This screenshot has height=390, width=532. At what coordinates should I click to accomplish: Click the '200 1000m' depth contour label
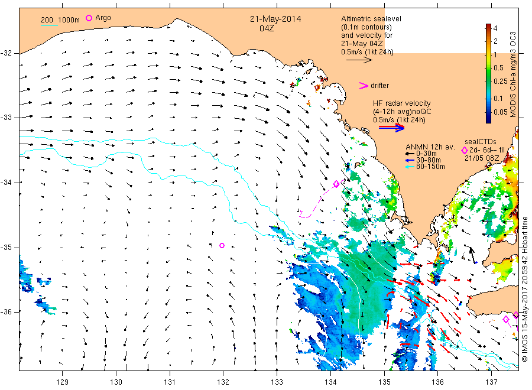[x=60, y=20]
